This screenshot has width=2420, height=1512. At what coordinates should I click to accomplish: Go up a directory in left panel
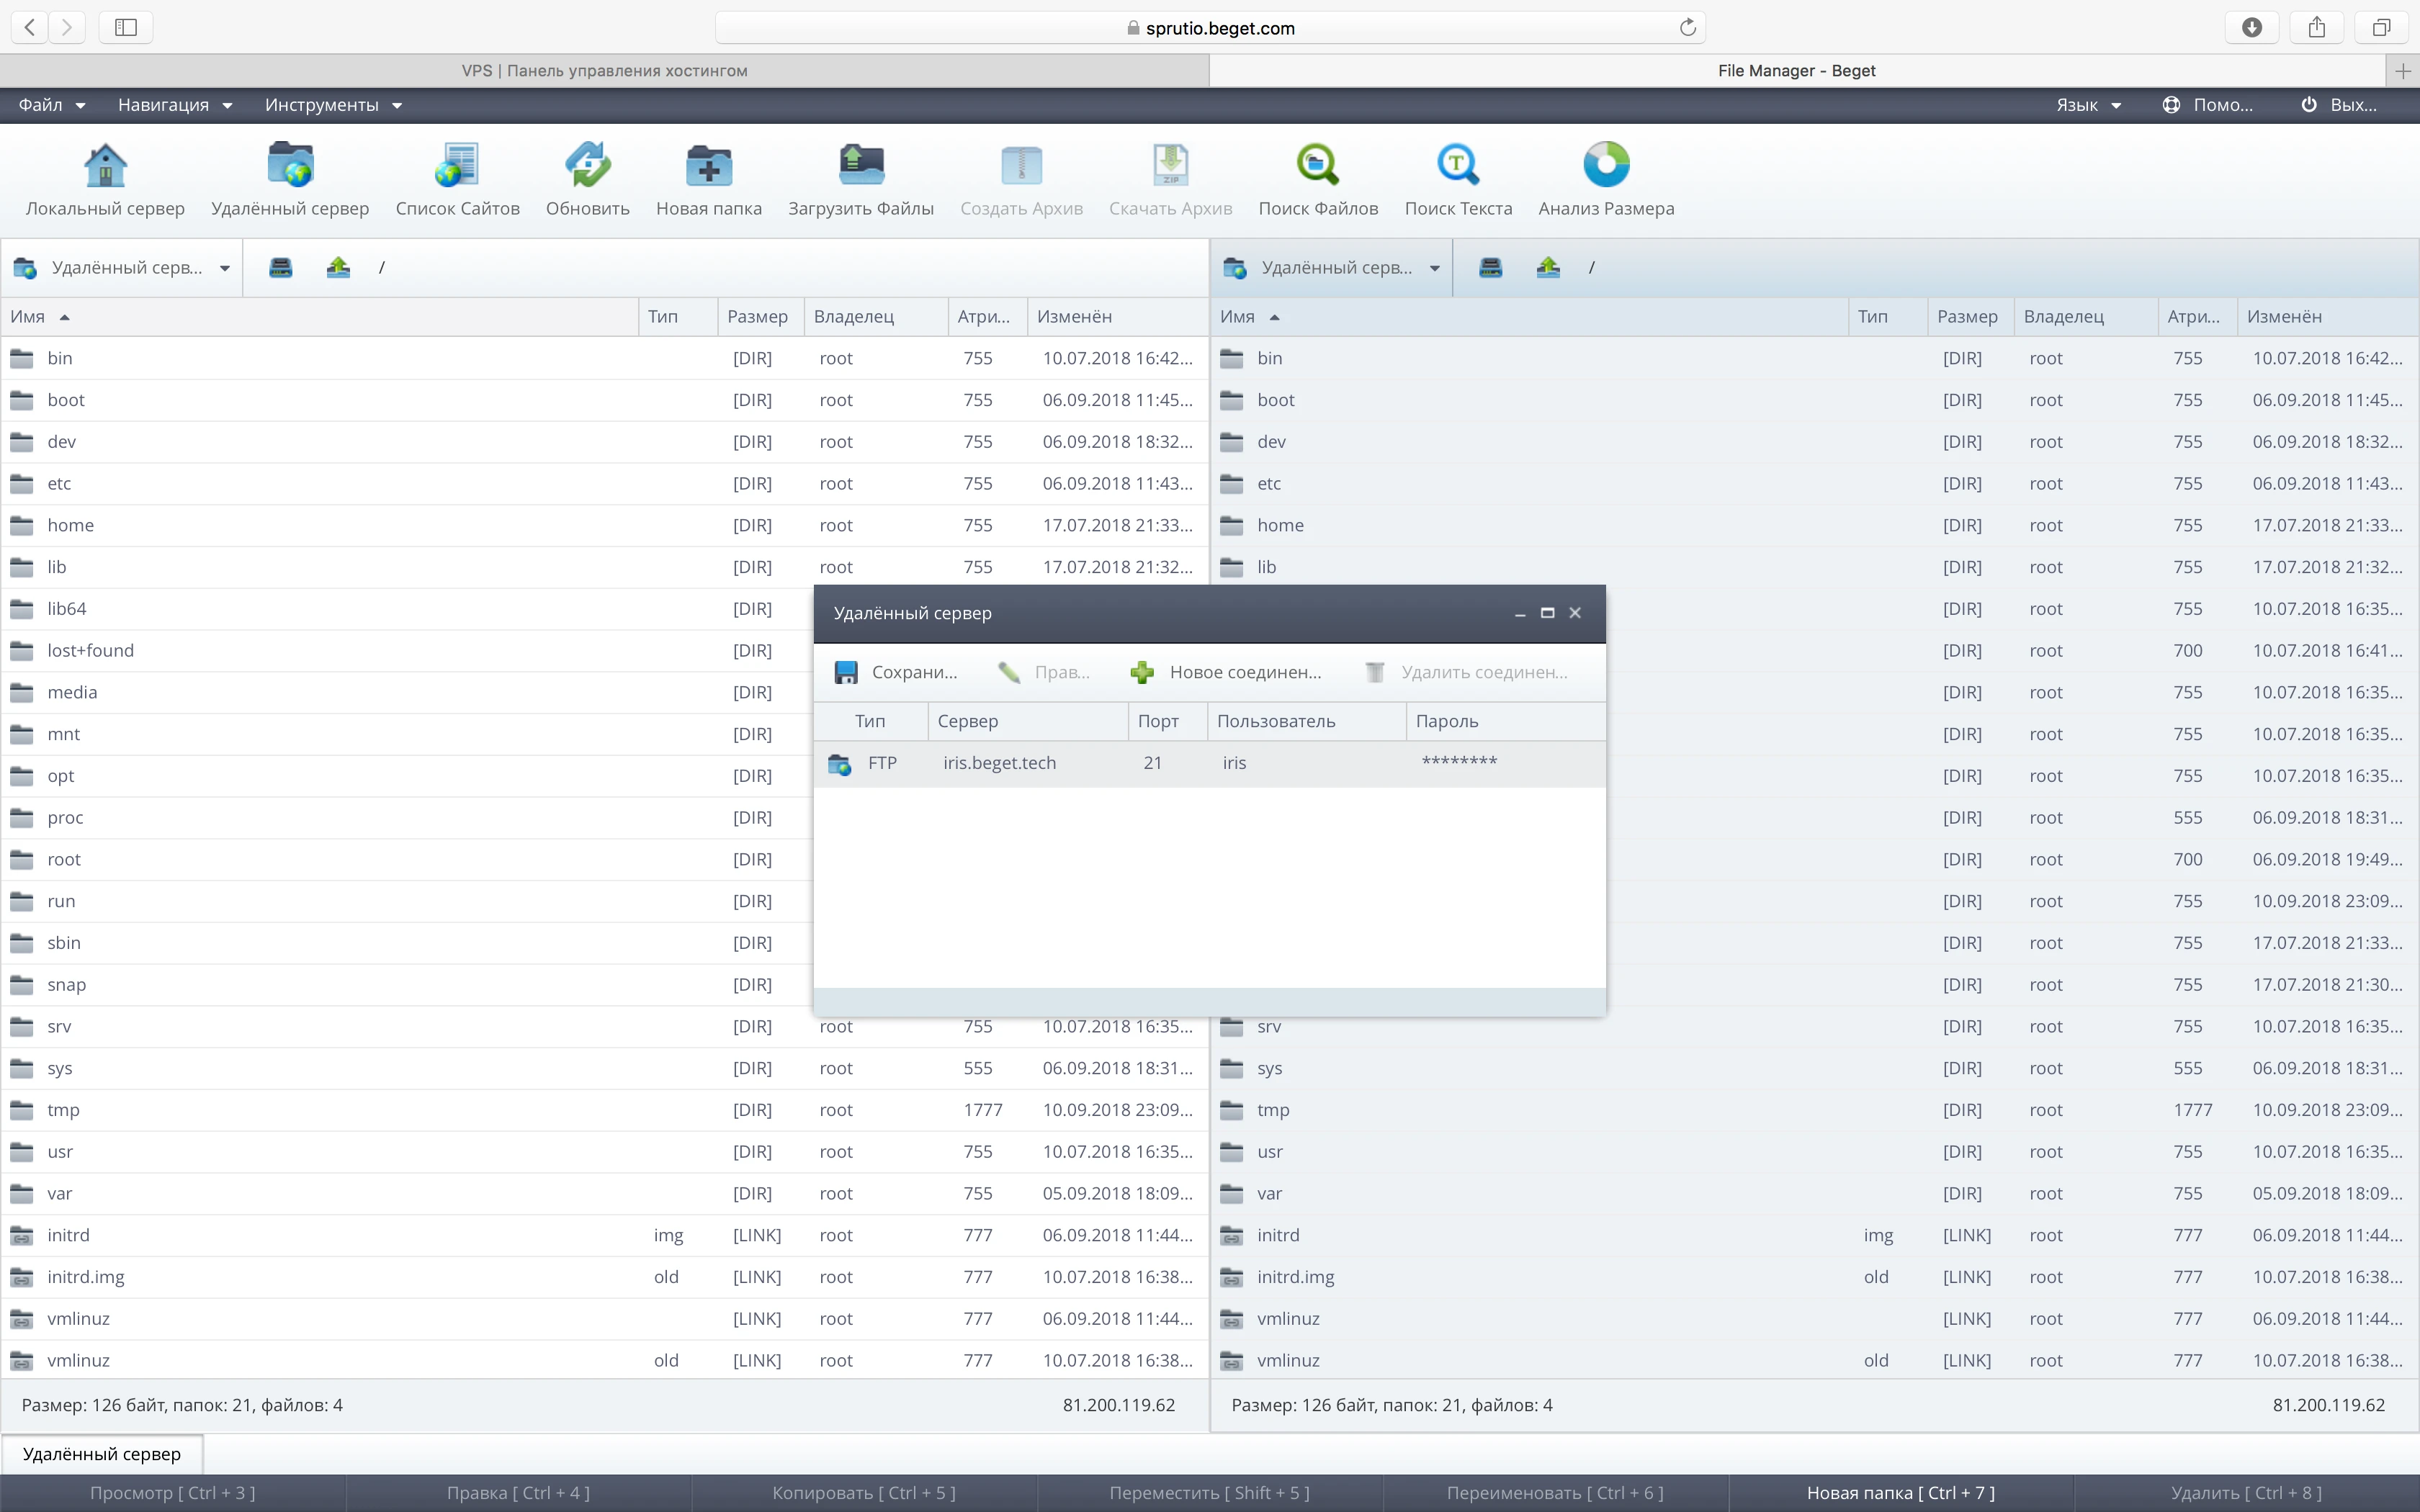point(338,267)
